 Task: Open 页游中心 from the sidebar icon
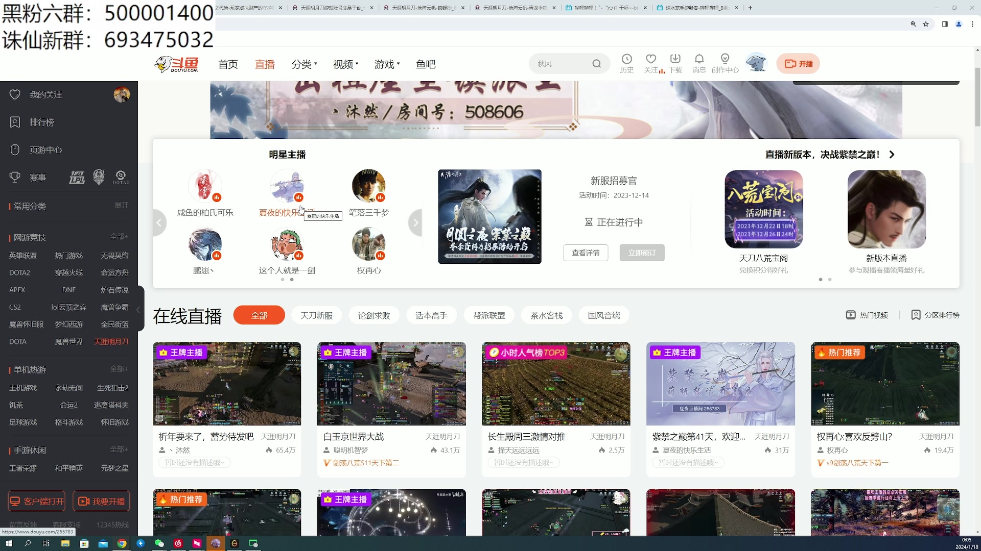coord(15,149)
